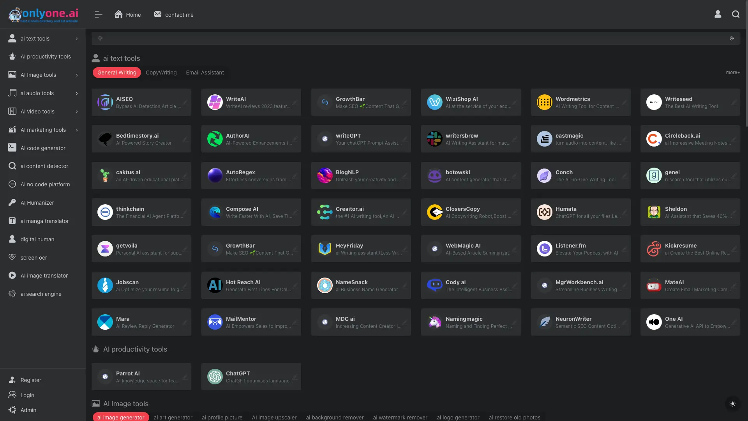Open the contact me link

point(174,14)
